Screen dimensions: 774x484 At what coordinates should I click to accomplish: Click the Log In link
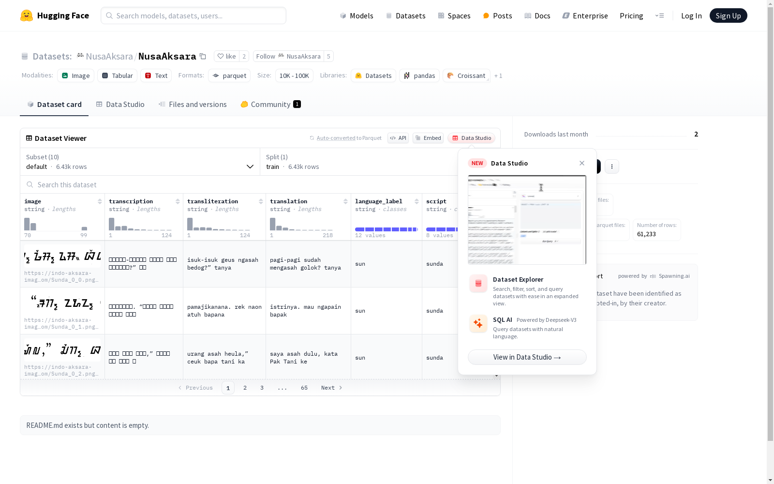click(x=691, y=15)
